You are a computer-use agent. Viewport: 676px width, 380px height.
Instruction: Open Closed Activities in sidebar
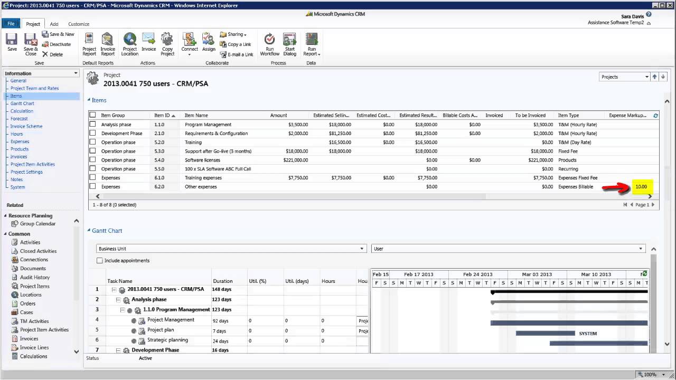(x=38, y=251)
